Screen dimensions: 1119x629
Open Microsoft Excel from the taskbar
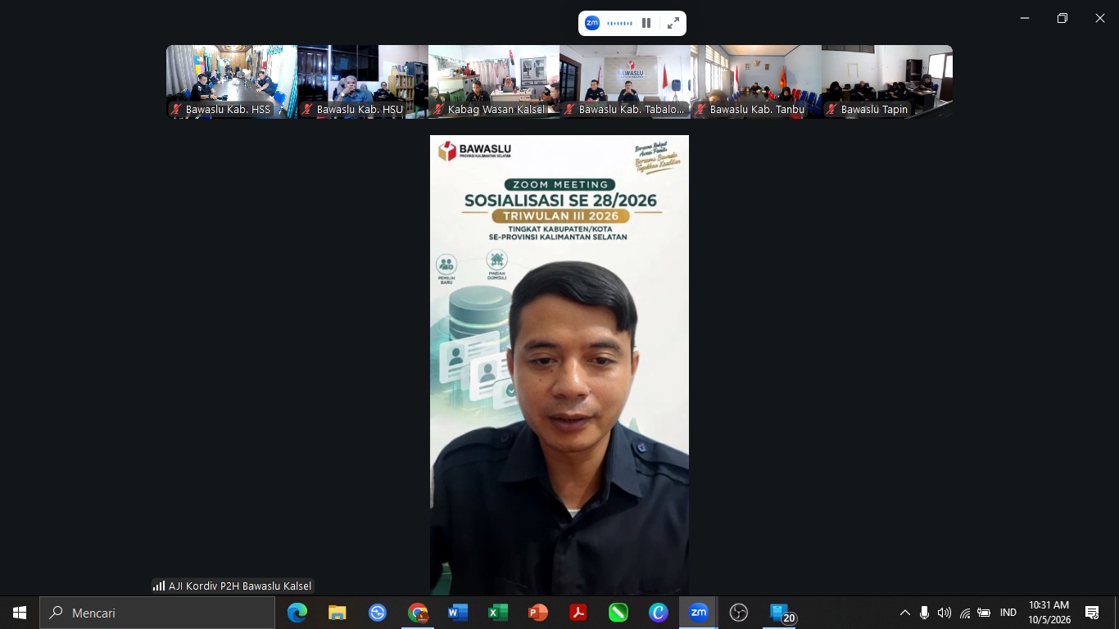pos(498,613)
